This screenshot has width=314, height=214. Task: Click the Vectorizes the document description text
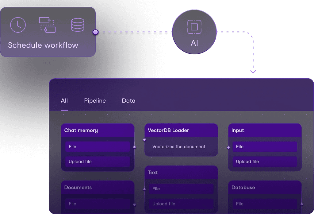click(x=179, y=147)
